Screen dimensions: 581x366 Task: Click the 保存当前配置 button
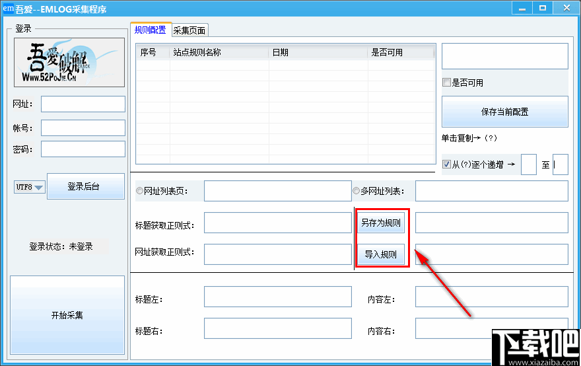pyautogui.click(x=504, y=112)
